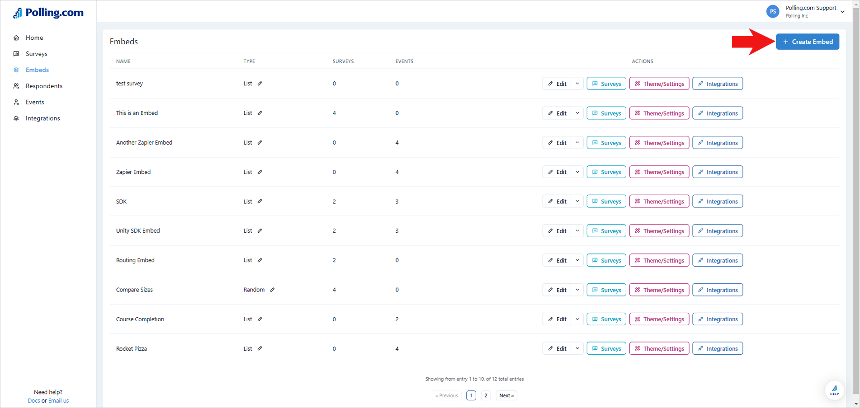Click the NAME column header
The height and width of the screenshot is (408, 860).
(123, 61)
